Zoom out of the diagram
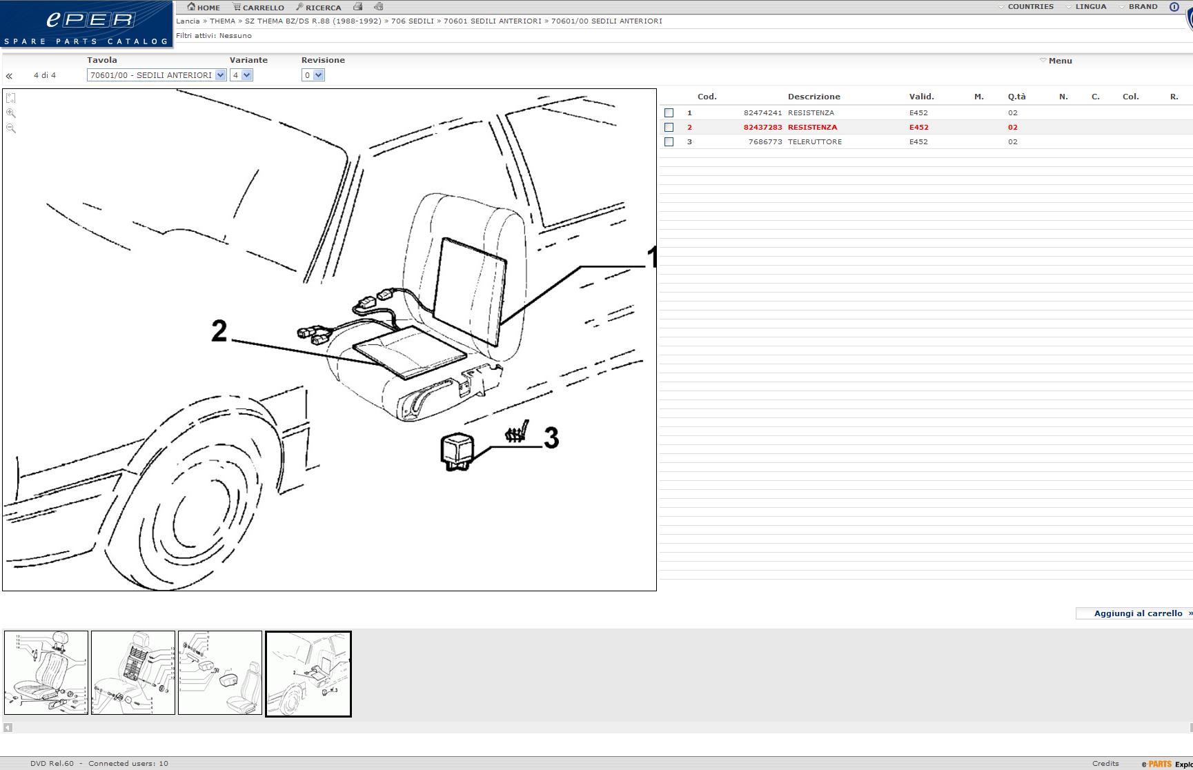Screen dimensions: 1193x770 coord(11,128)
